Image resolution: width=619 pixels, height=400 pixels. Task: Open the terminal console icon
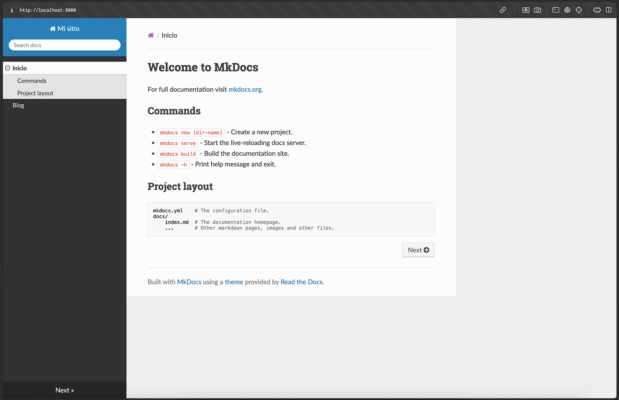(556, 10)
